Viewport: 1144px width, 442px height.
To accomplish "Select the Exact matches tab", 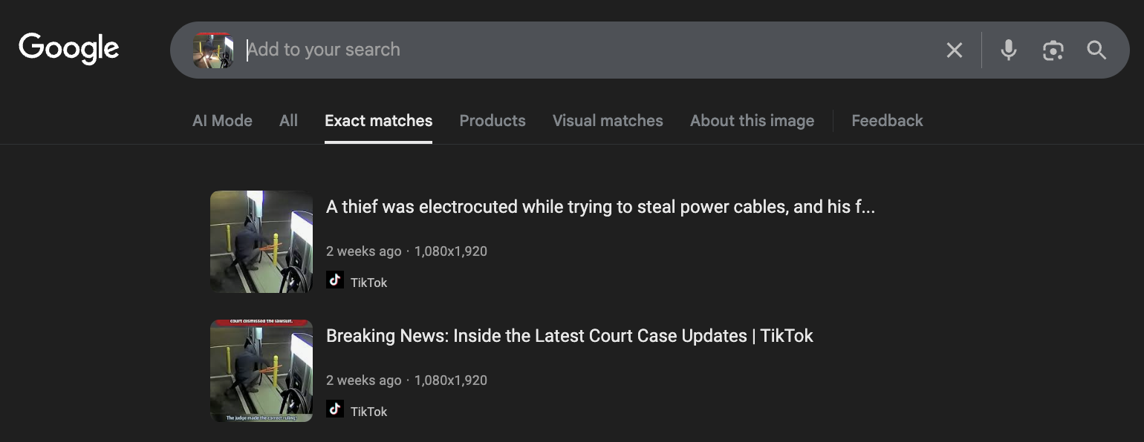I will point(378,121).
